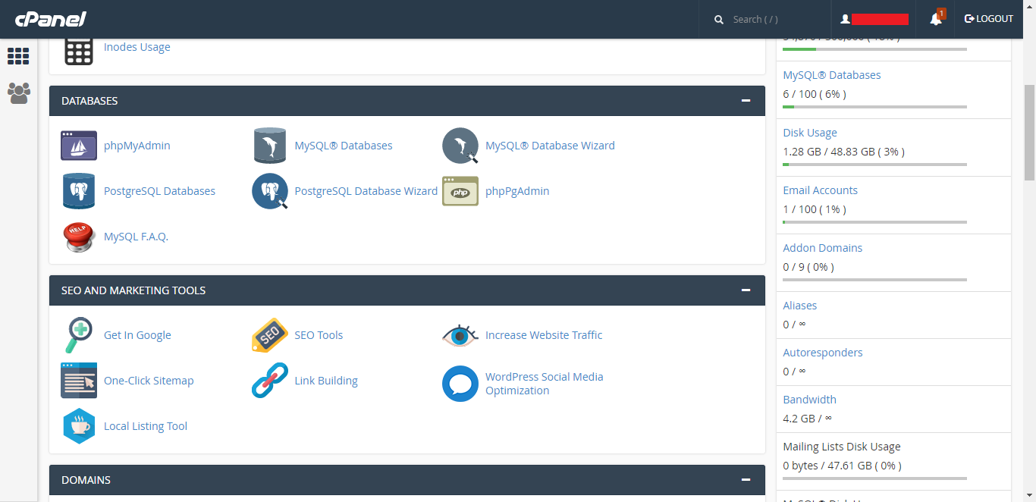Open the Get In Google magnifier icon
Image resolution: width=1036 pixels, height=502 pixels.
(79, 335)
